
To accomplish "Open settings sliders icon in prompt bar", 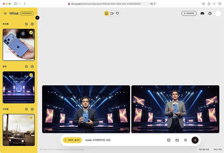I will 185,140.
